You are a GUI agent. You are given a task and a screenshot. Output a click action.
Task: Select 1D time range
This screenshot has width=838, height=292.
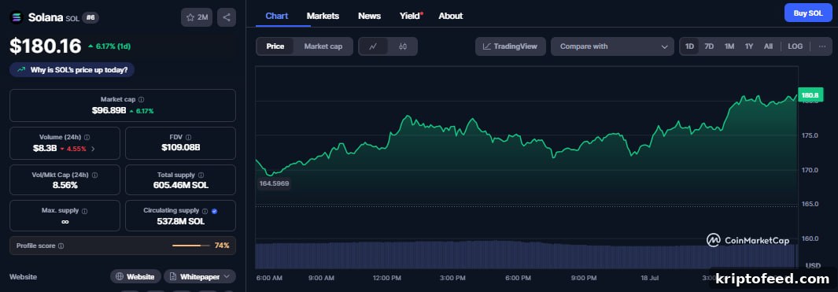689,46
